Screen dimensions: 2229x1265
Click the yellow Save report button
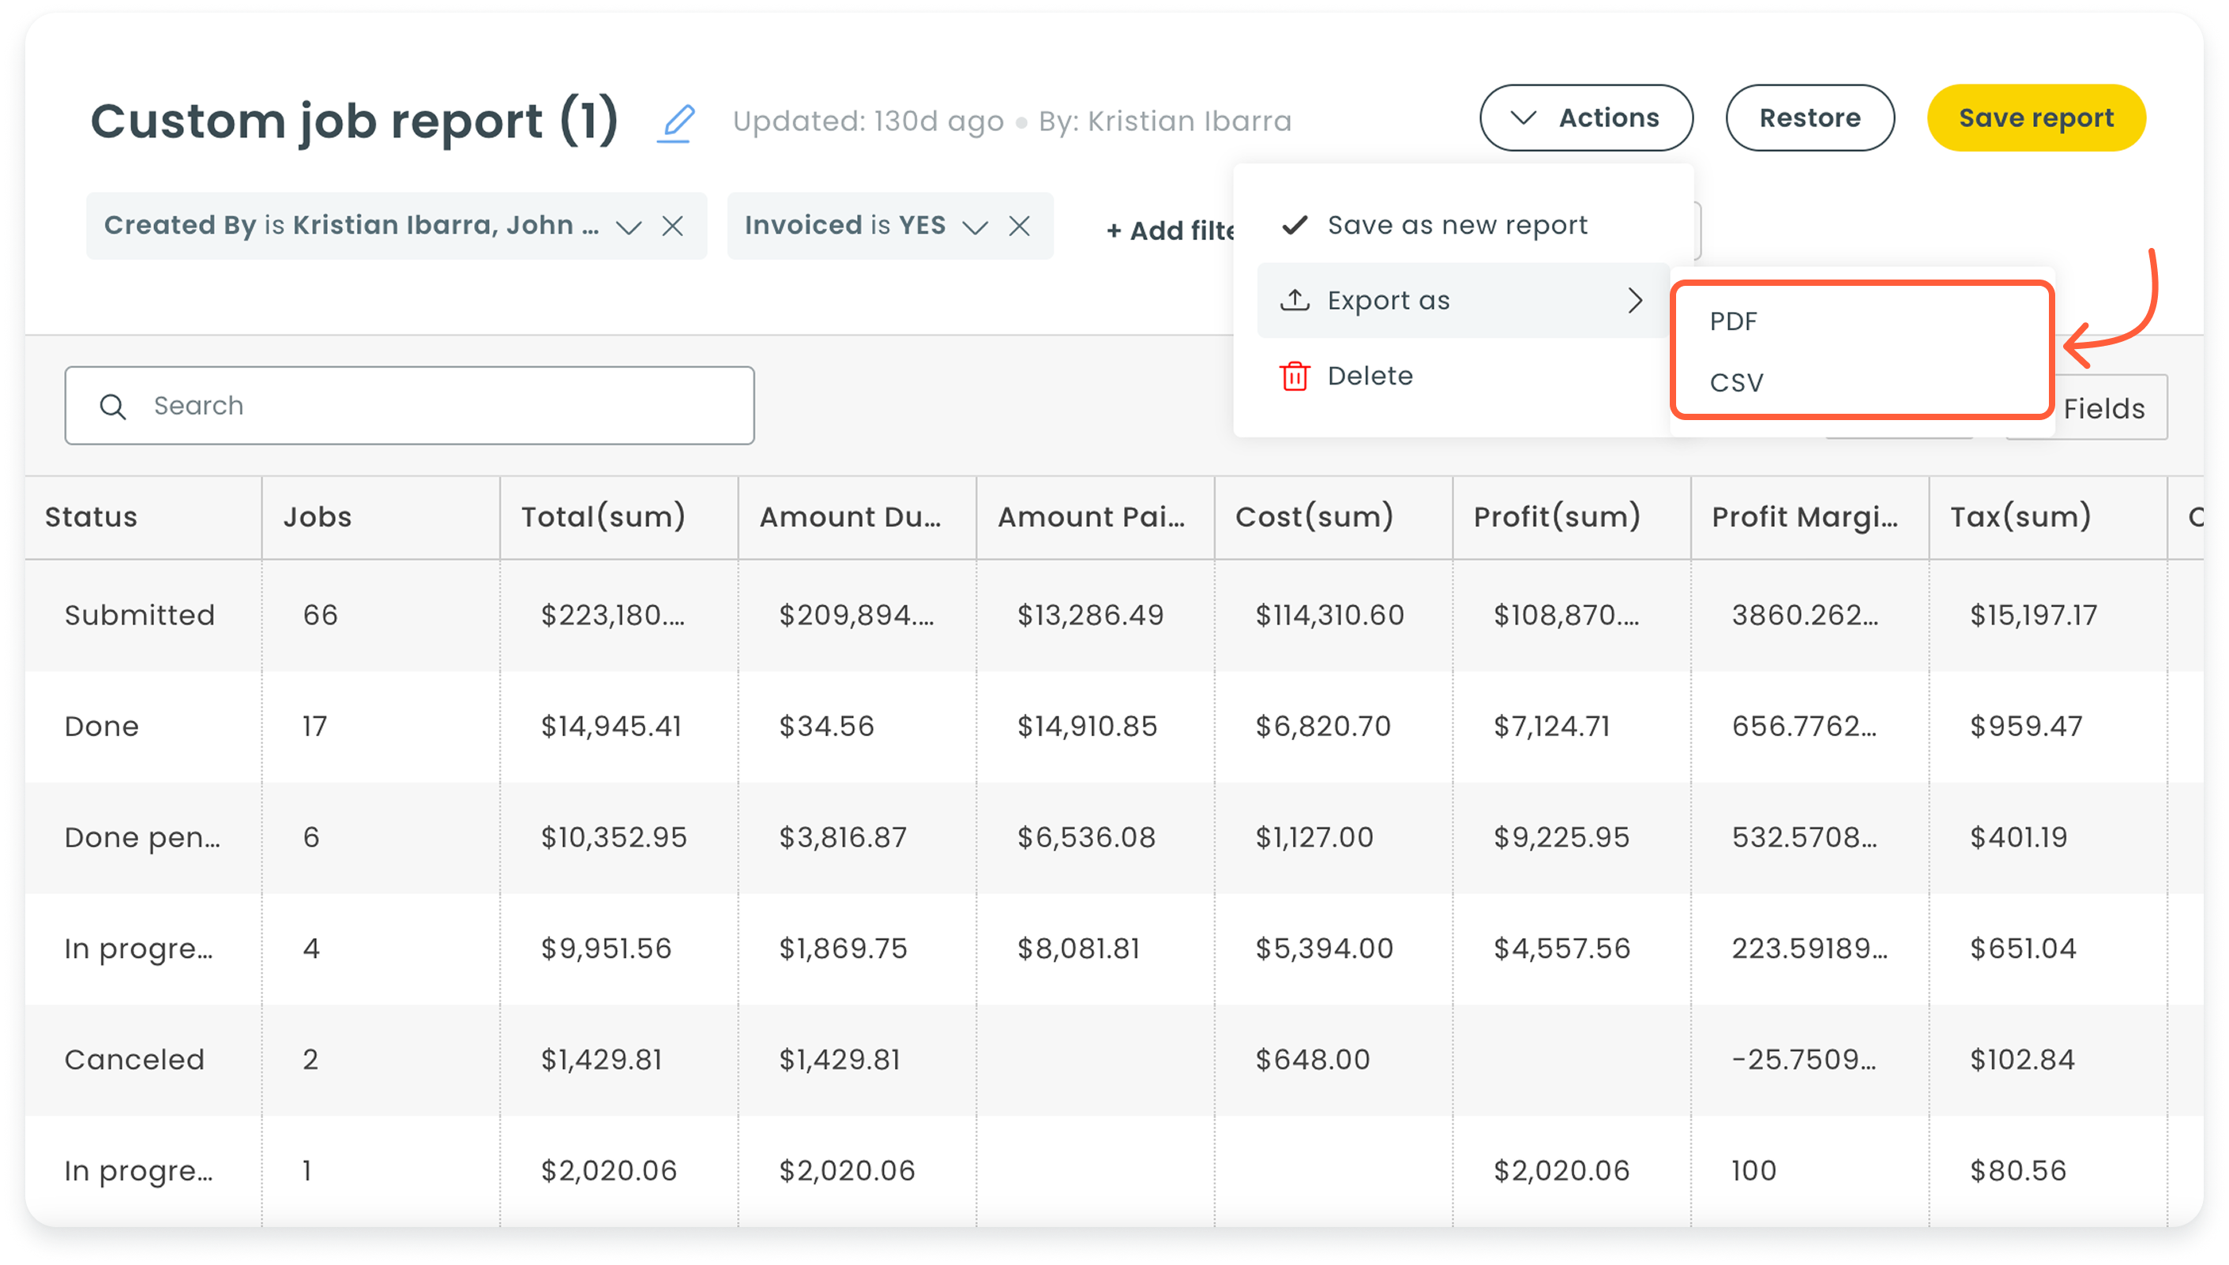click(2035, 118)
